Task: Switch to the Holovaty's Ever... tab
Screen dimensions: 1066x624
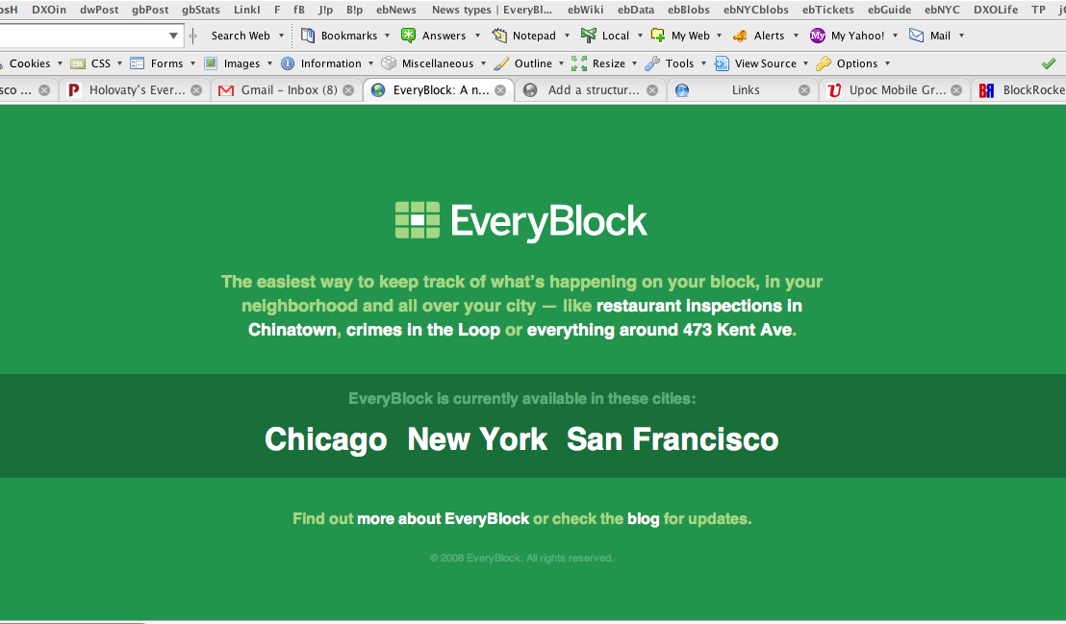Action: click(x=135, y=89)
